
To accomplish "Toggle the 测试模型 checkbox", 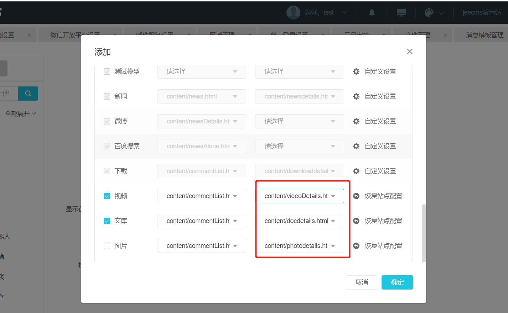I will [x=107, y=71].
